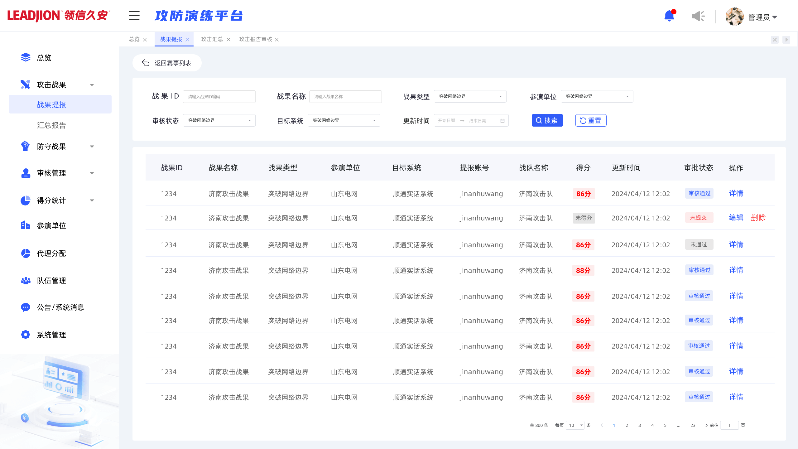The width and height of the screenshot is (798, 449).
Task: Click the LEADJION 领信久安 logo
Action: click(59, 16)
